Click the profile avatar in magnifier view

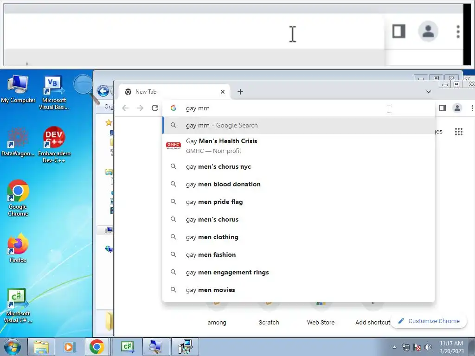428,31
